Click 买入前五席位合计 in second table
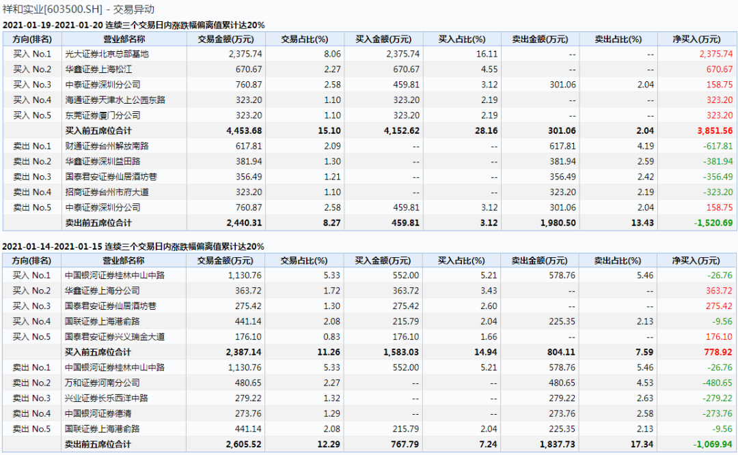Viewport: 738px width, 455px height. (x=98, y=352)
